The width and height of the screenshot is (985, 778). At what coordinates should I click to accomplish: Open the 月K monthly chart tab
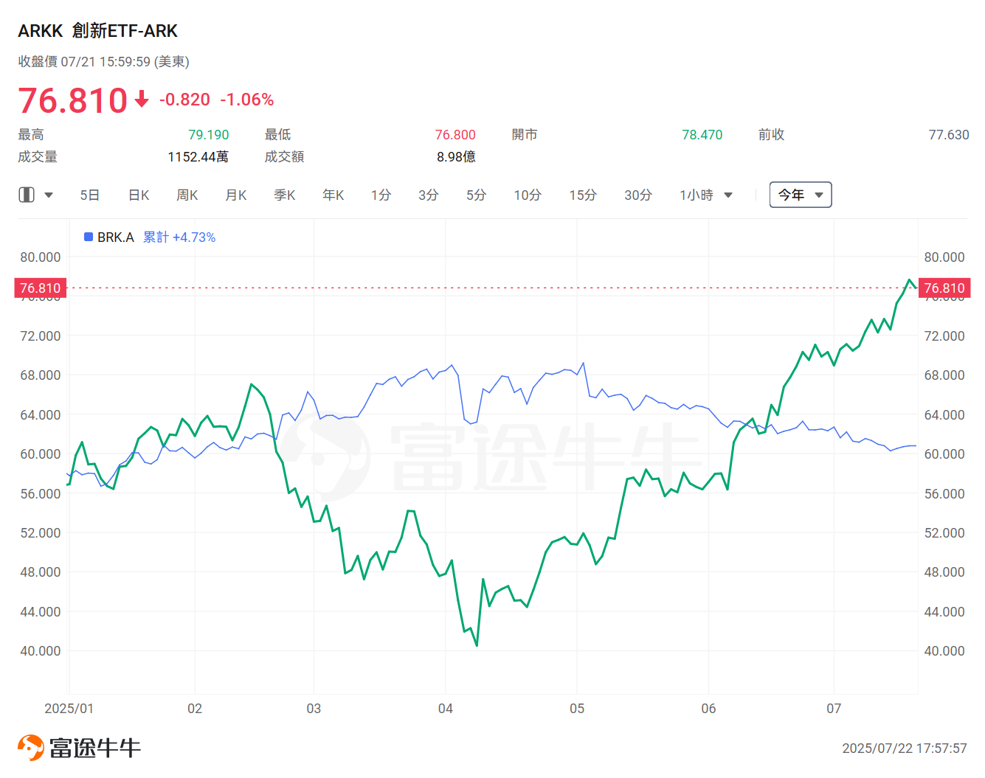point(236,195)
